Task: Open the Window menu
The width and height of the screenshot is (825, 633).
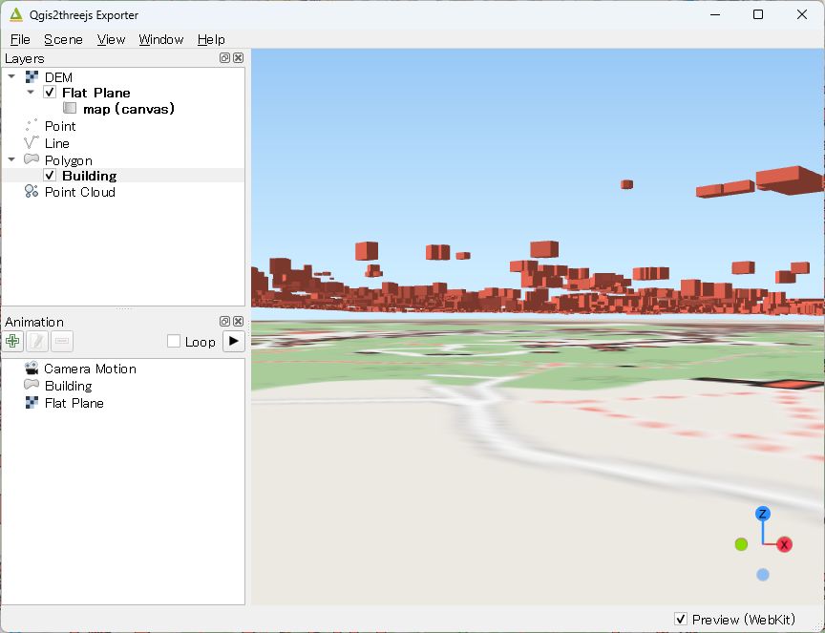Action: pyautogui.click(x=161, y=39)
